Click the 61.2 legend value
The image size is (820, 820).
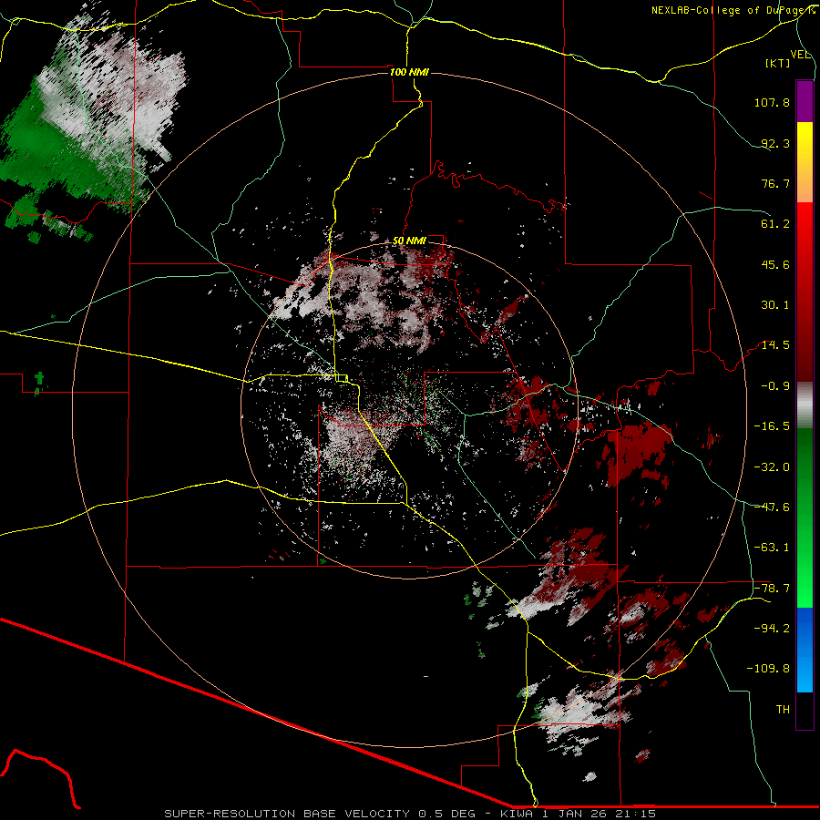(x=775, y=224)
